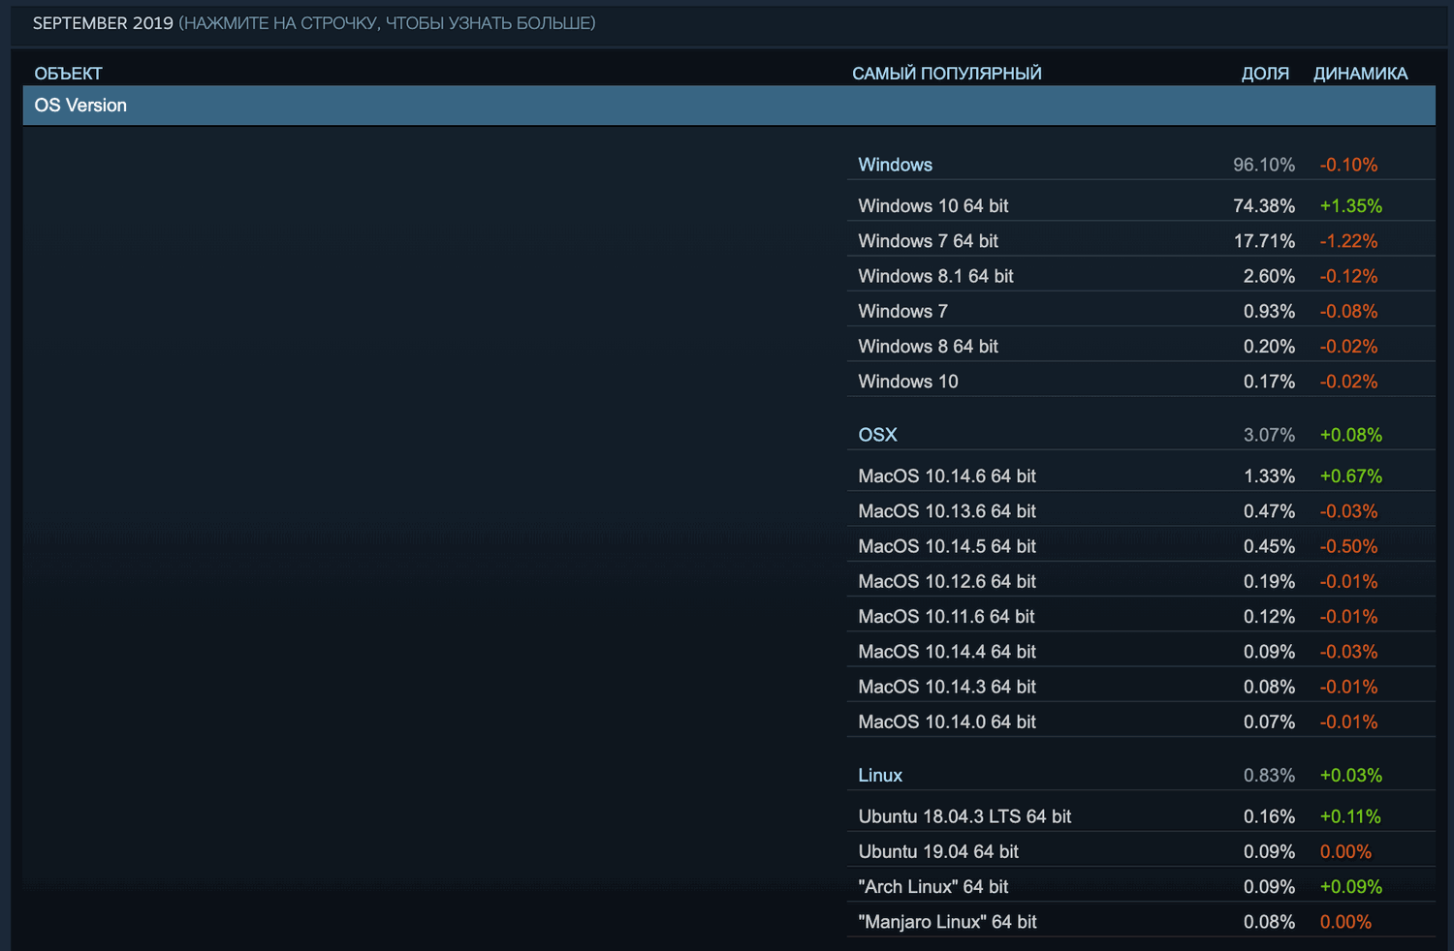Screen dimensions: 1454x951
Task: Click the 0.45% share value
Action: pyautogui.click(x=1269, y=546)
